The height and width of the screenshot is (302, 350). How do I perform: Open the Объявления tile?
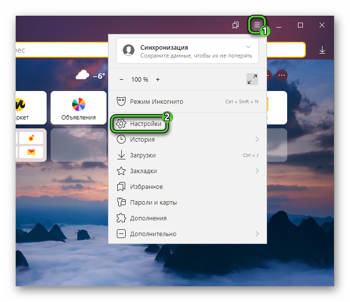[79, 108]
